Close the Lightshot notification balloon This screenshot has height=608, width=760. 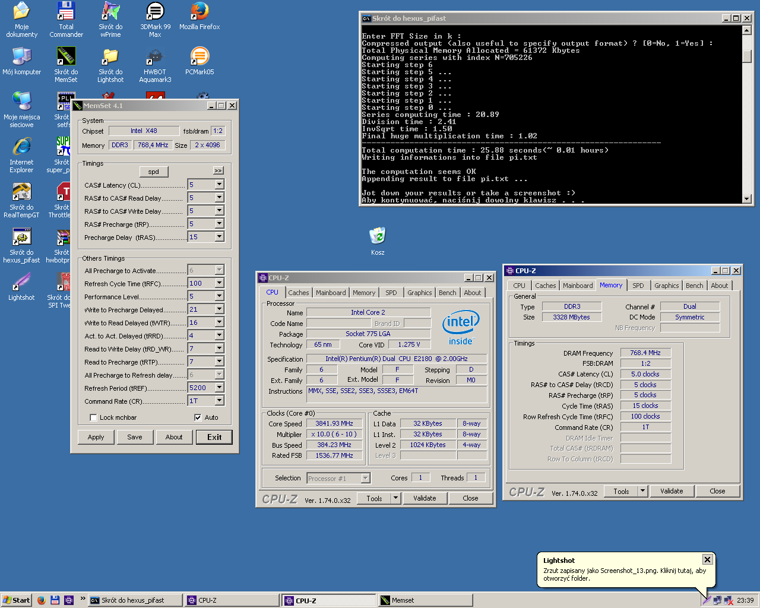click(x=707, y=559)
